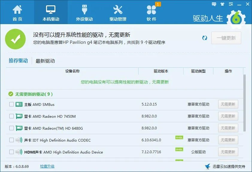Open the main menu list icon
Screen dimensions: 252x172
tap(231, 4)
